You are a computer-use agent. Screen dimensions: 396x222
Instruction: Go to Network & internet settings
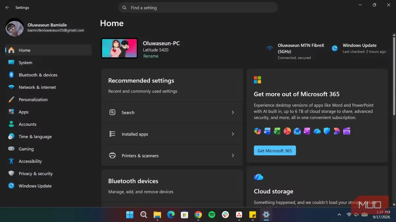point(48,87)
